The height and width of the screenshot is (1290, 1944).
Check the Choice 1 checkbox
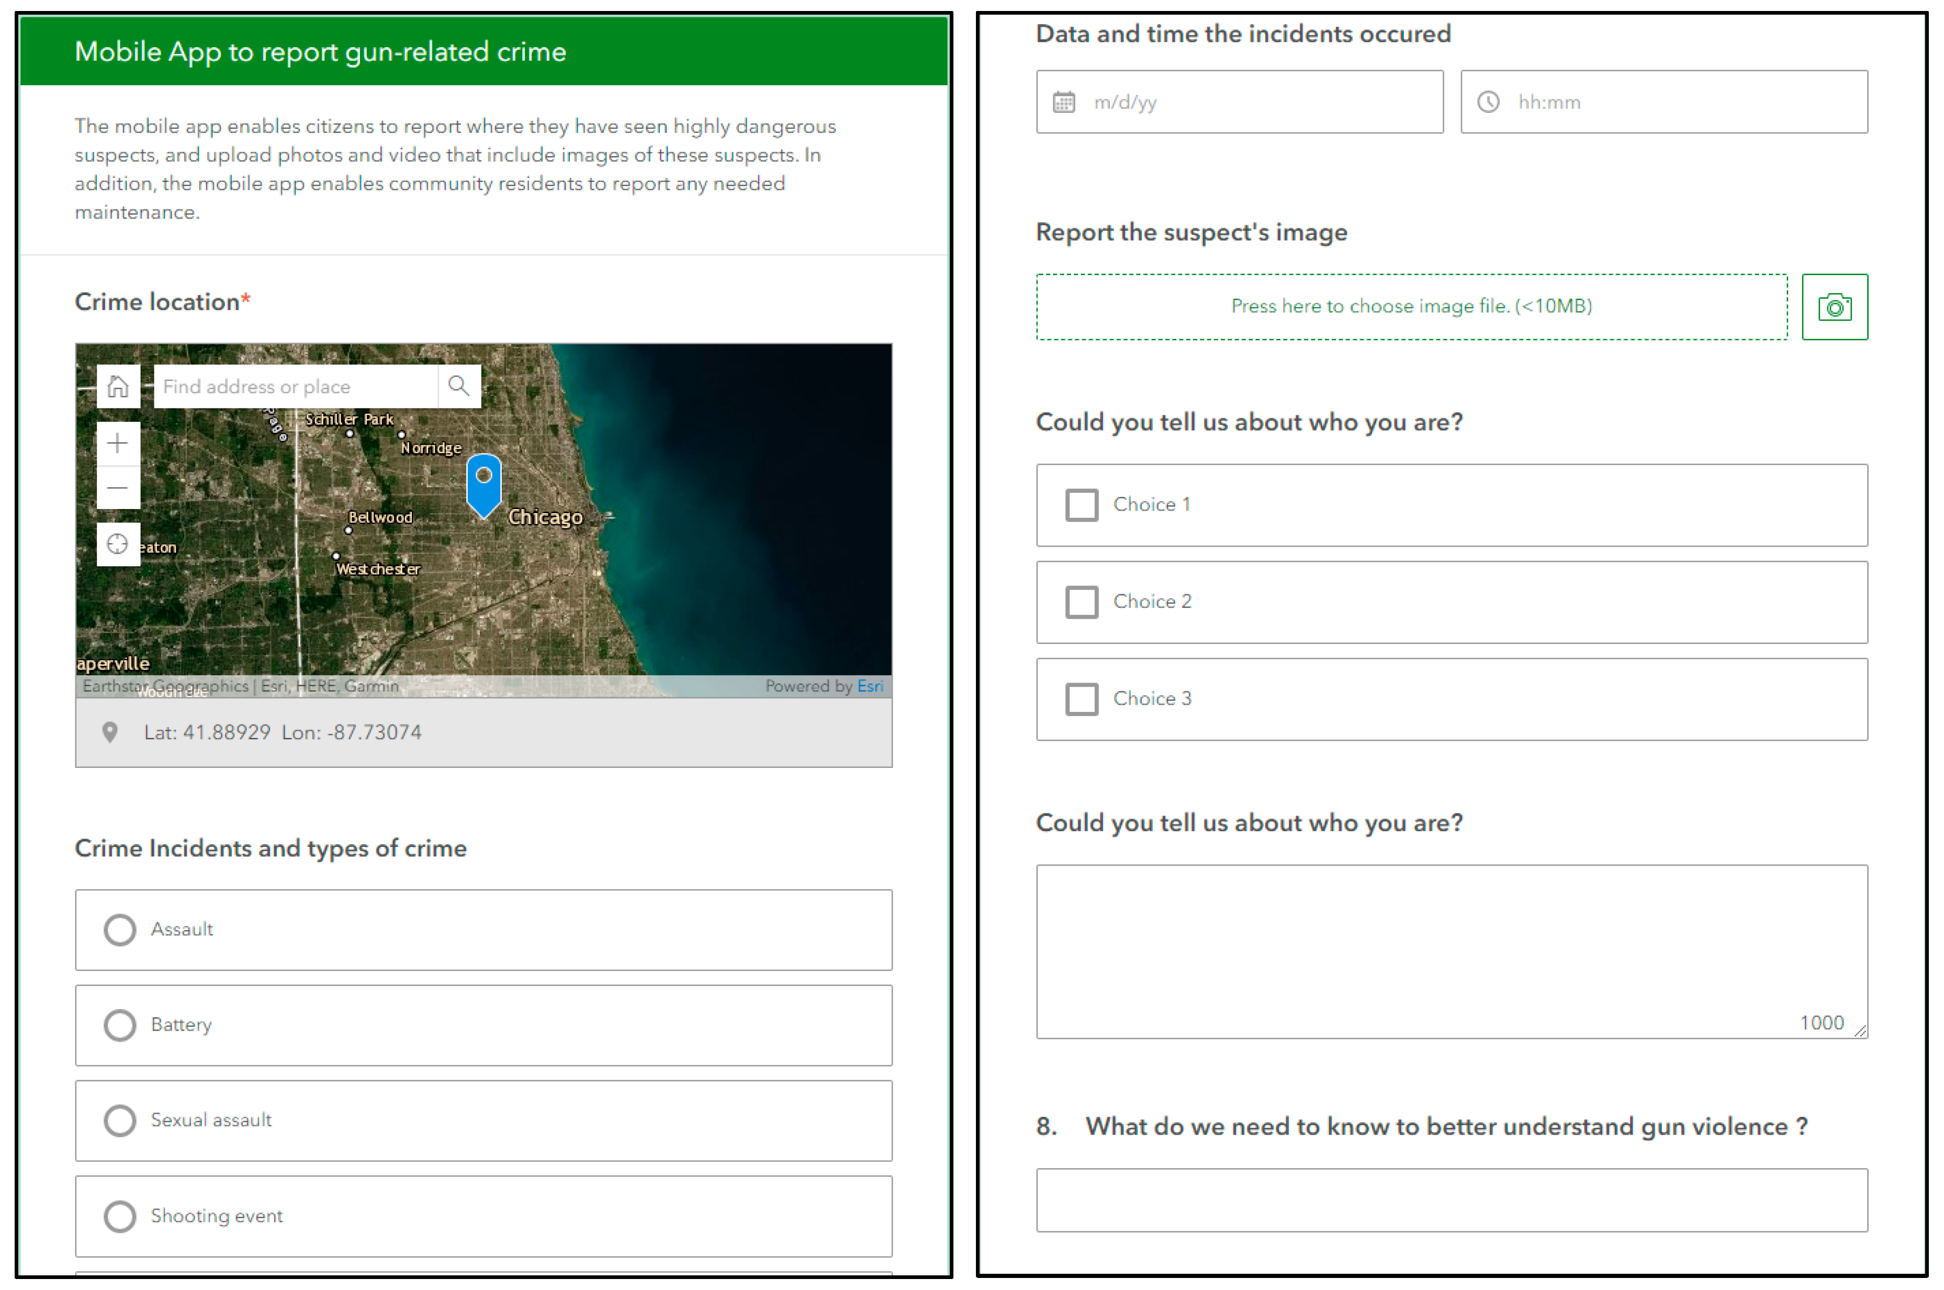(x=1082, y=505)
